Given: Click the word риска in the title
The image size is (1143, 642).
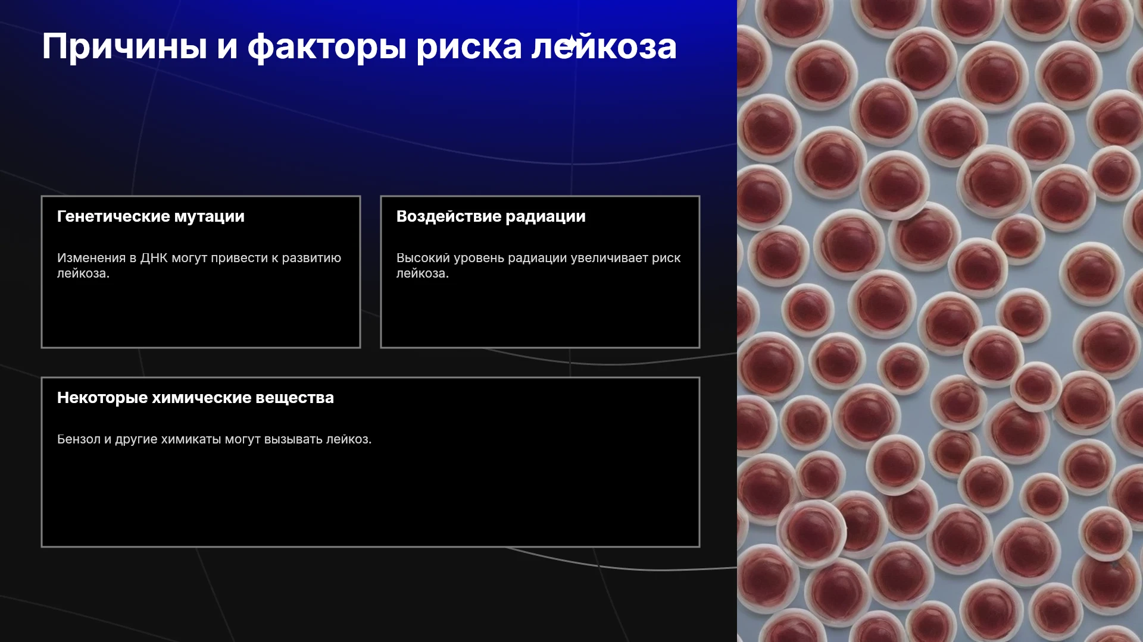Looking at the screenshot, I should click(469, 48).
